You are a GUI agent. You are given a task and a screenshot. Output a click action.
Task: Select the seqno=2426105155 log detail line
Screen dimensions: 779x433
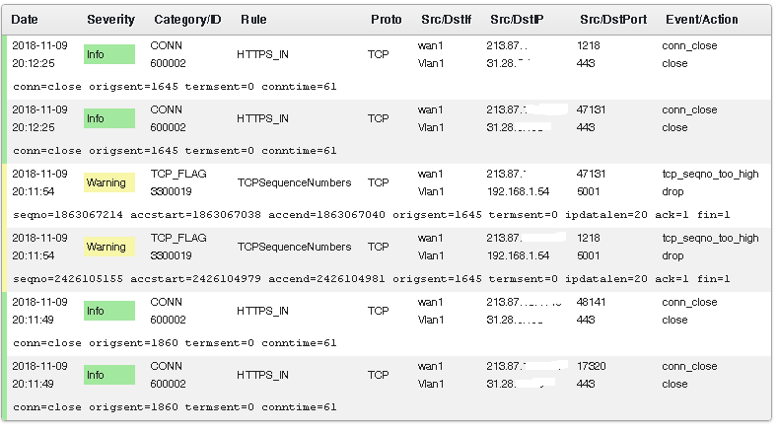coord(372,279)
